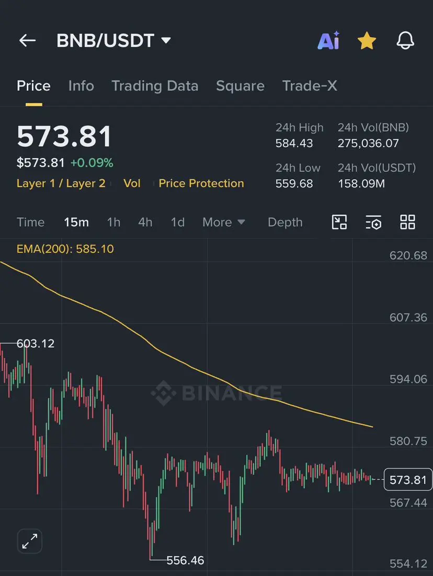Tap the Price Protection link
Screen dimensions: 433x576
click(201, 183)
